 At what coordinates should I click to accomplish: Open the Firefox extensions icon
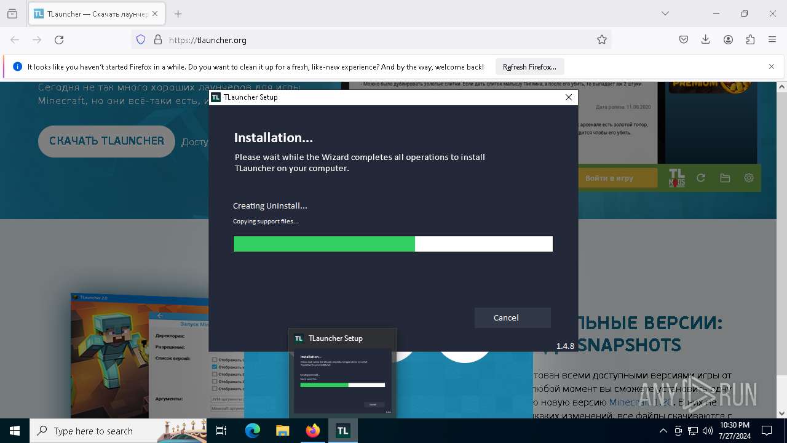tap(750, 40)
